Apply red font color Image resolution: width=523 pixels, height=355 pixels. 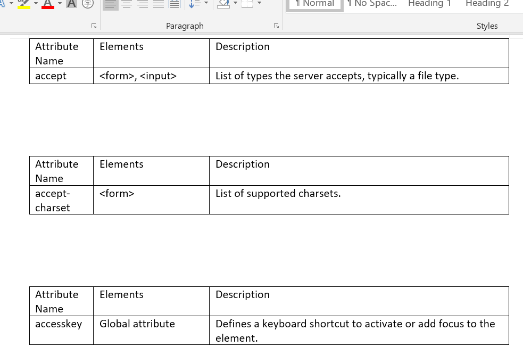pyautogui.click(x=48, y=4)
